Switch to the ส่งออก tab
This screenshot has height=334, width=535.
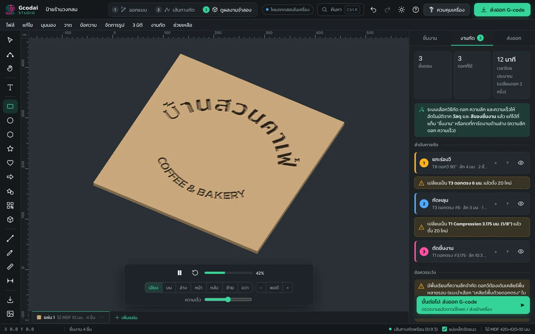pos(514,38)
